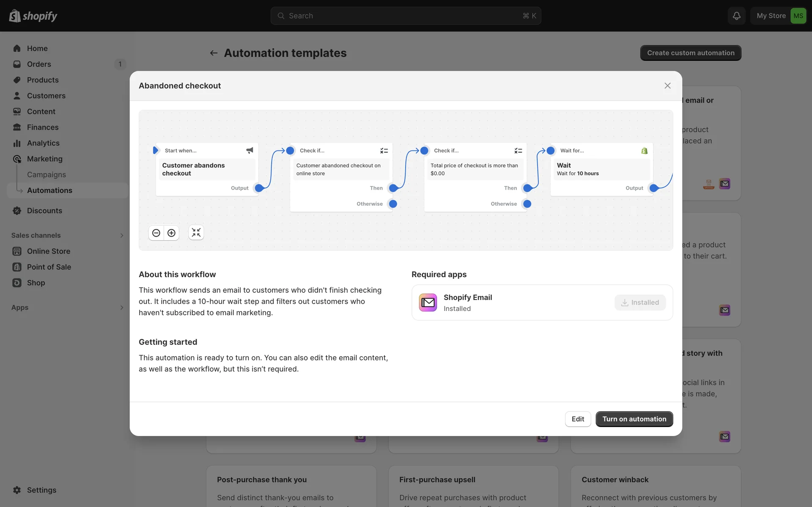This screenshot has width=812, height=507.
Task: Go back using the arrow beside Automation templates
Action: [x=214, y=53]
